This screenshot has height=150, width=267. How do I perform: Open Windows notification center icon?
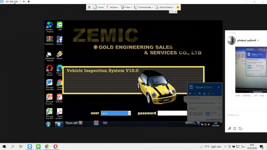click(262, 147)
